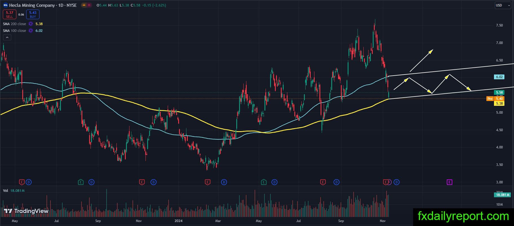Collapse the indicator legend with the chevron

(x=7, y=38)
